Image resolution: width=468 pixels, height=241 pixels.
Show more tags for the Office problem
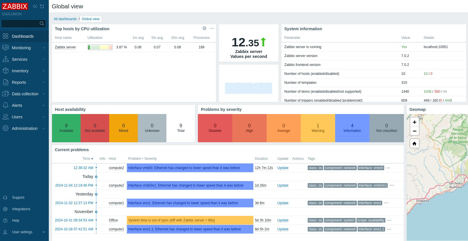click(389, 221)
